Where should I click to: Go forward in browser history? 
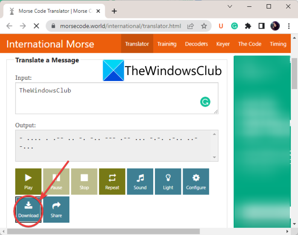coord(23,26)
